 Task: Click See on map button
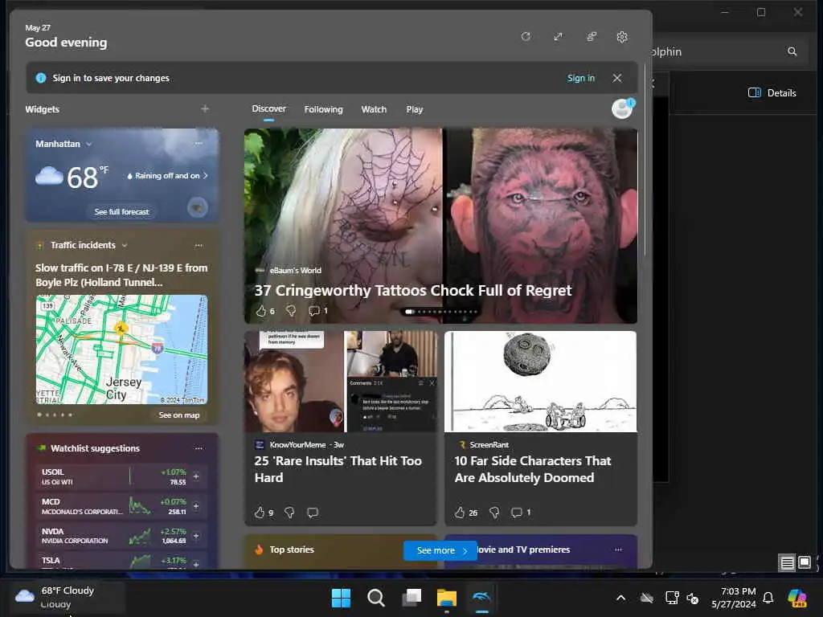click(x=179, y=415)
